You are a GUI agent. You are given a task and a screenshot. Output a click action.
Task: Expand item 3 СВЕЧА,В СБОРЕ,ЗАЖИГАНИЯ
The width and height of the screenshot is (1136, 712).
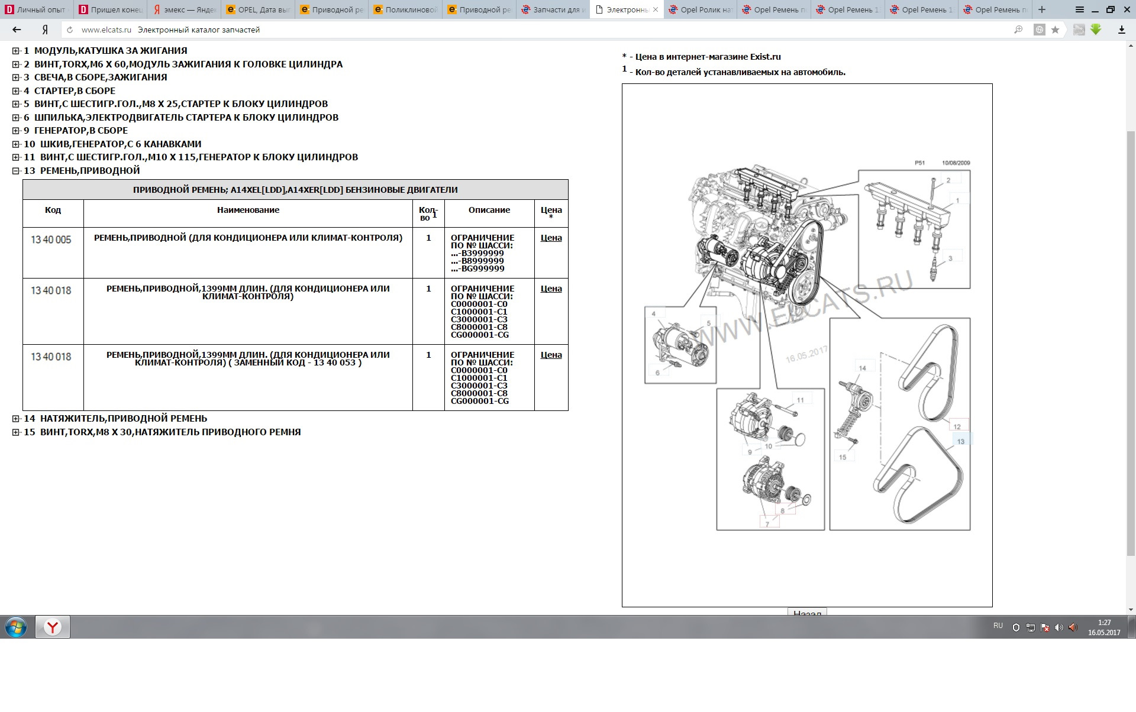16,77
